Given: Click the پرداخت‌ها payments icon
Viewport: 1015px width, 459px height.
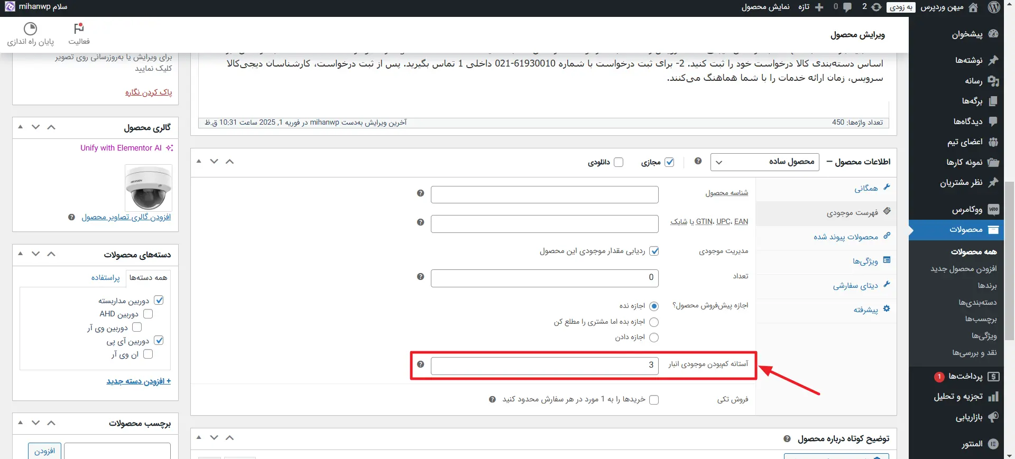Looking at the screenshot, I should point(993,377).
